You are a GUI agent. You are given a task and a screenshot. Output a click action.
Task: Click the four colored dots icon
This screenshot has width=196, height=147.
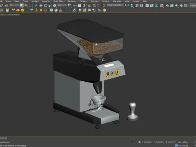[x=85, y=10]
